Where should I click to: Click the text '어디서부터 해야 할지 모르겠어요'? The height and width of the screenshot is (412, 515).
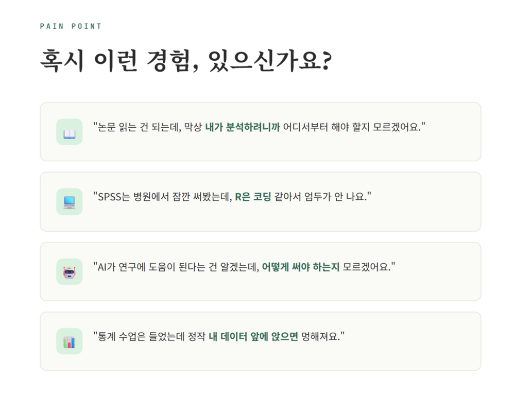[x=351, y=127]
